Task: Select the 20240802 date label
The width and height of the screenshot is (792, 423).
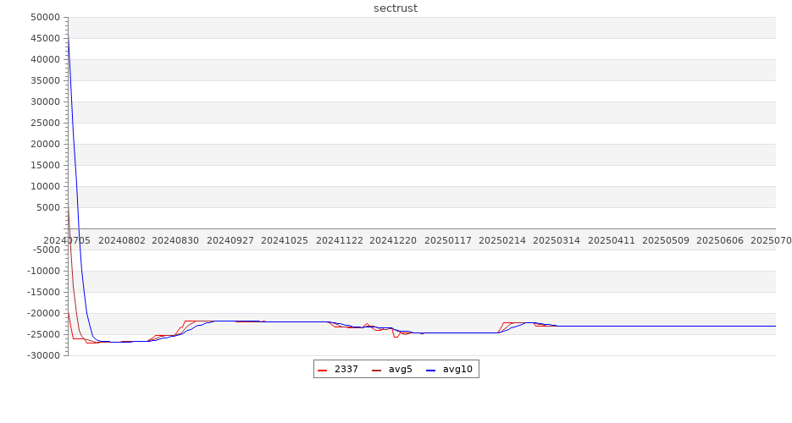Action: coord(122,241)
